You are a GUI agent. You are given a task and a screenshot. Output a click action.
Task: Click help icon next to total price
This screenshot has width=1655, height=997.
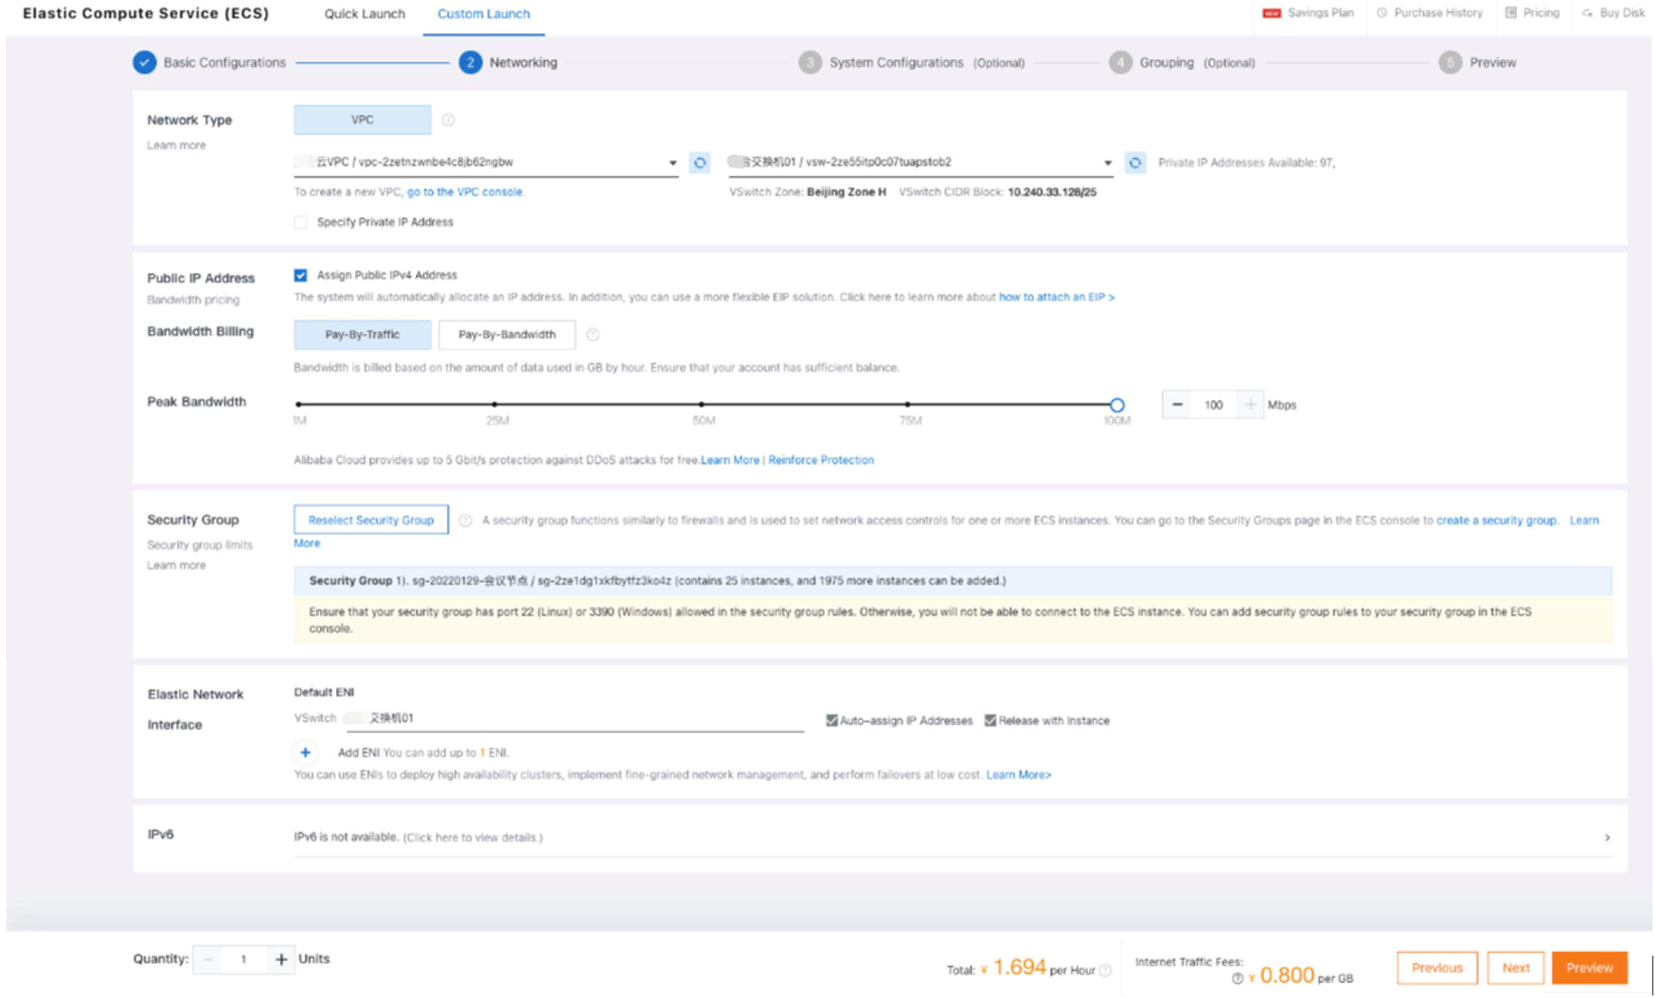[1105, 970]
